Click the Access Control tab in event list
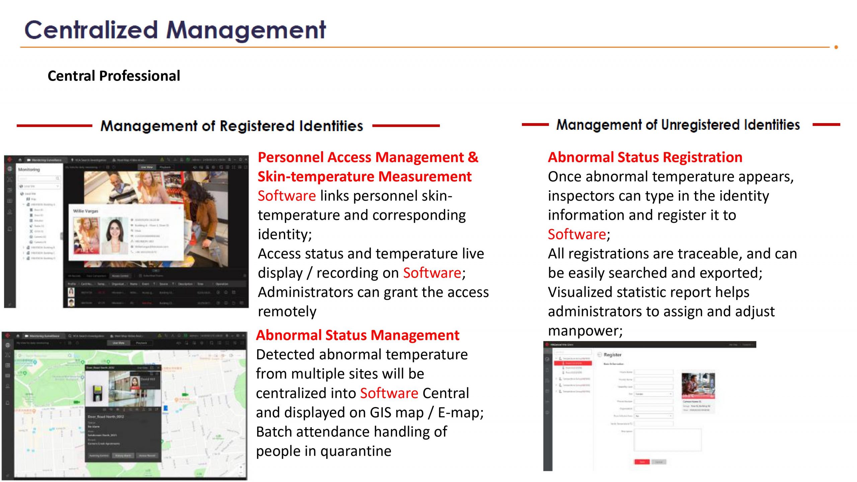 (120, 276)
